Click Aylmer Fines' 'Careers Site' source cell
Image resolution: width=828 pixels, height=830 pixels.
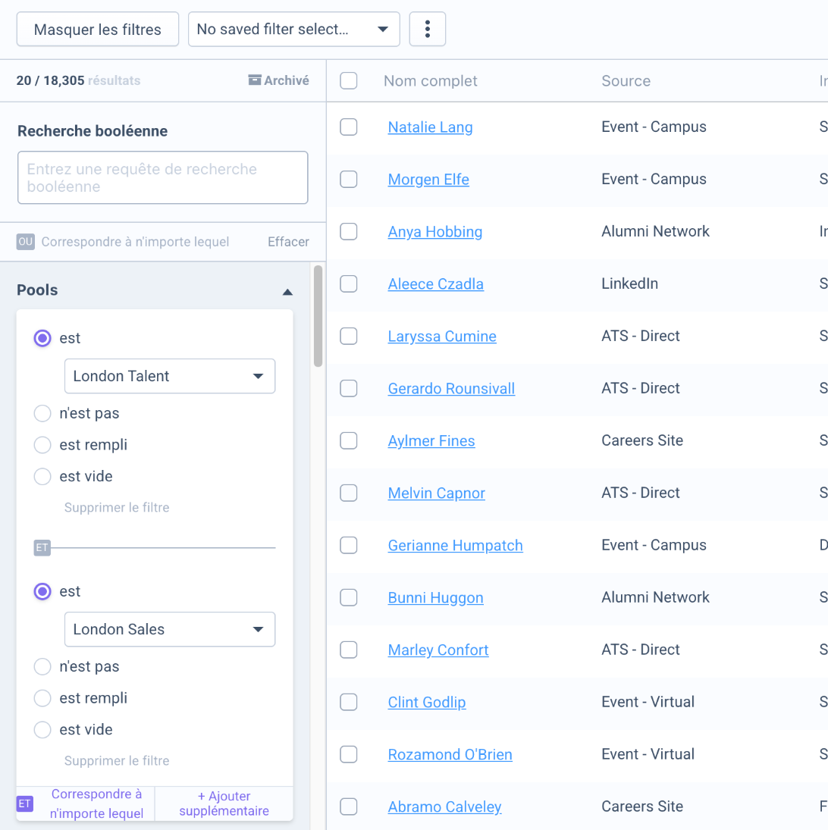coord(642,440)
